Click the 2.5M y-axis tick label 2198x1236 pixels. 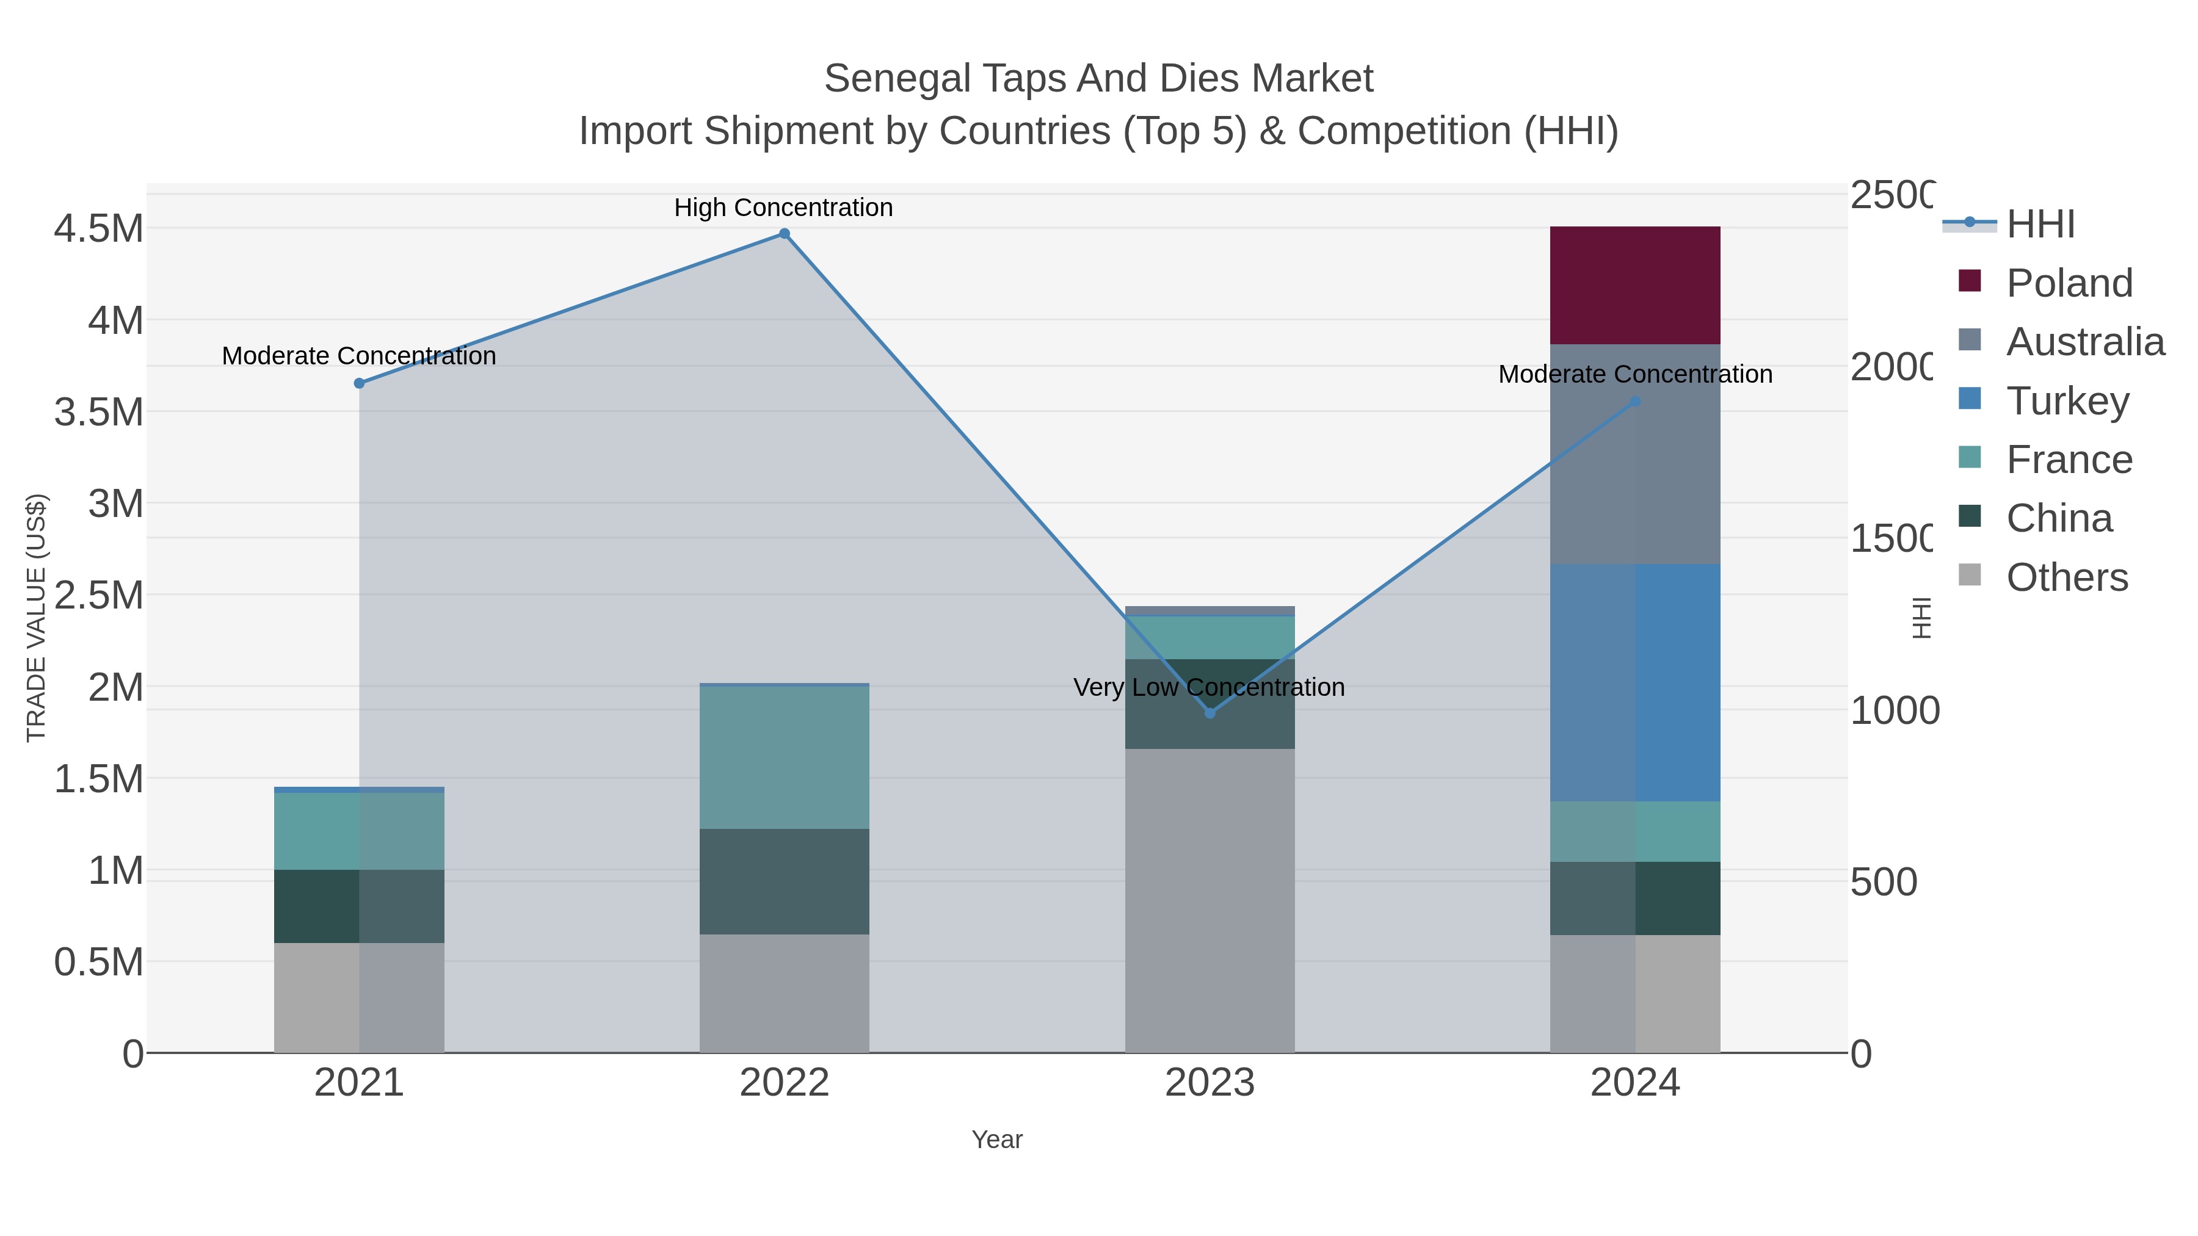click(99, 595)
